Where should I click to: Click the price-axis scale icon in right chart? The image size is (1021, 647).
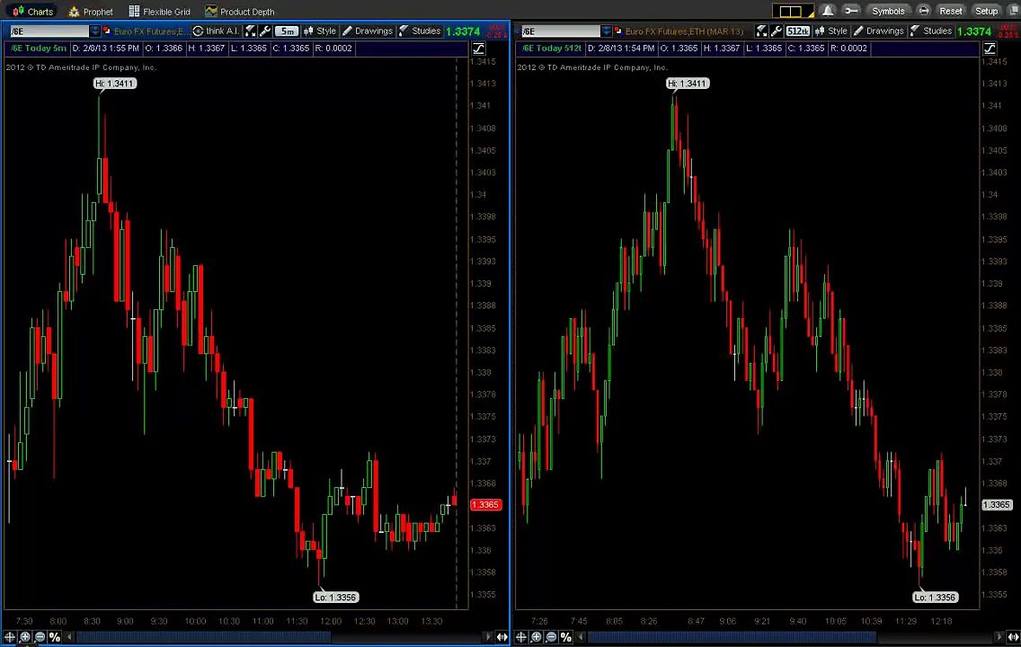pyautogui.click(x=990, y=49)
